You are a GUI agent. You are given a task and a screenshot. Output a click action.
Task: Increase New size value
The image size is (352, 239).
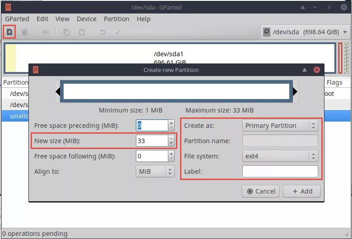171,138
